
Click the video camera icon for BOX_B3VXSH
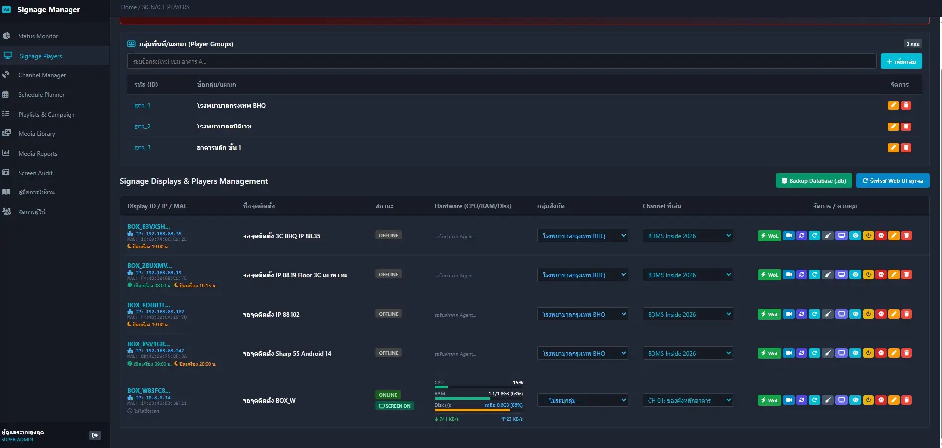coord(789,236)
